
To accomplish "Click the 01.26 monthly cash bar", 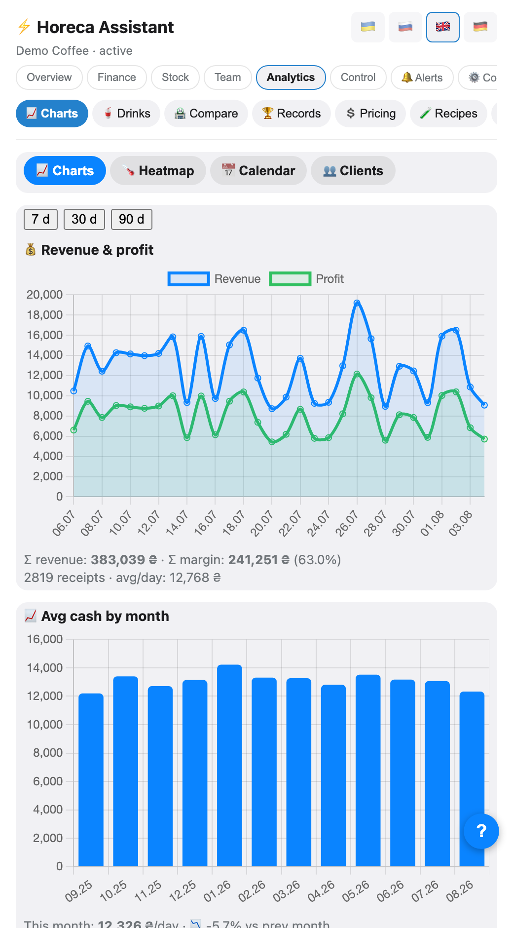I will point(229,765).
